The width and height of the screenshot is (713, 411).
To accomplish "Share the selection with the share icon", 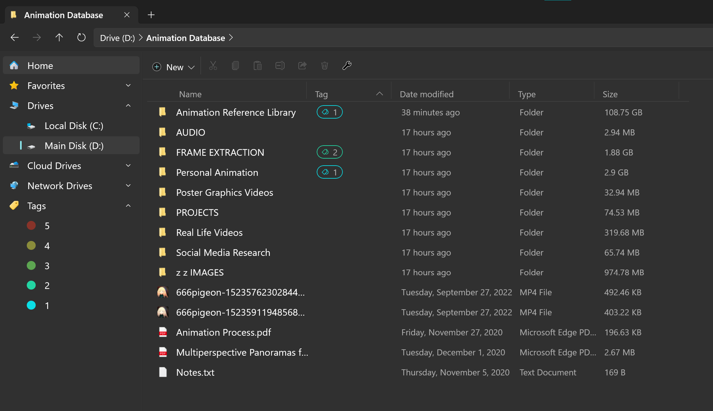I will coord(302,66).
